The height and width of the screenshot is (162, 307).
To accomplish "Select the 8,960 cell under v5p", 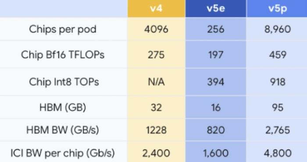I will pyautogui.click(x=277, y=29).
